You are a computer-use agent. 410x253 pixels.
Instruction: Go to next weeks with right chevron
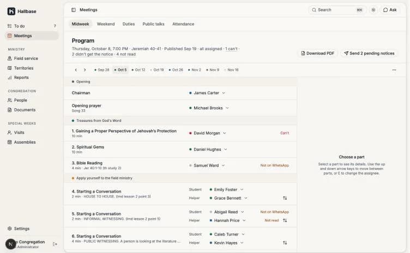pyautogui.click(x=85, y=70)
